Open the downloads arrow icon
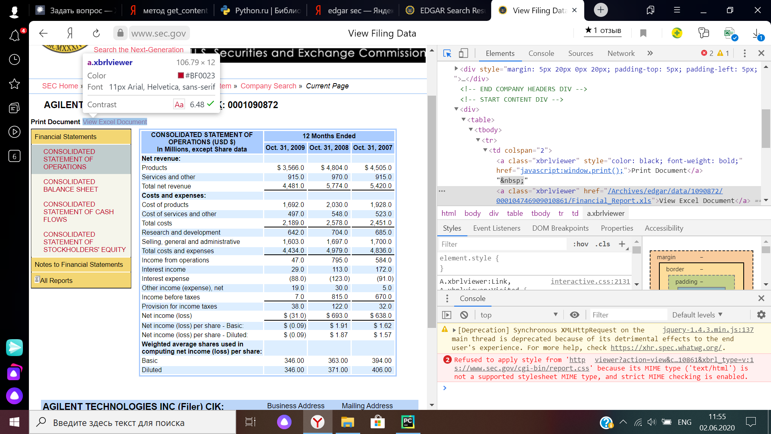771x434 pixels. click(x=757, y=34)
